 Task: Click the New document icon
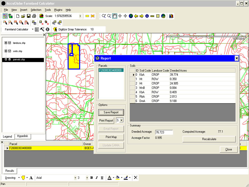(x=18, y=16)
